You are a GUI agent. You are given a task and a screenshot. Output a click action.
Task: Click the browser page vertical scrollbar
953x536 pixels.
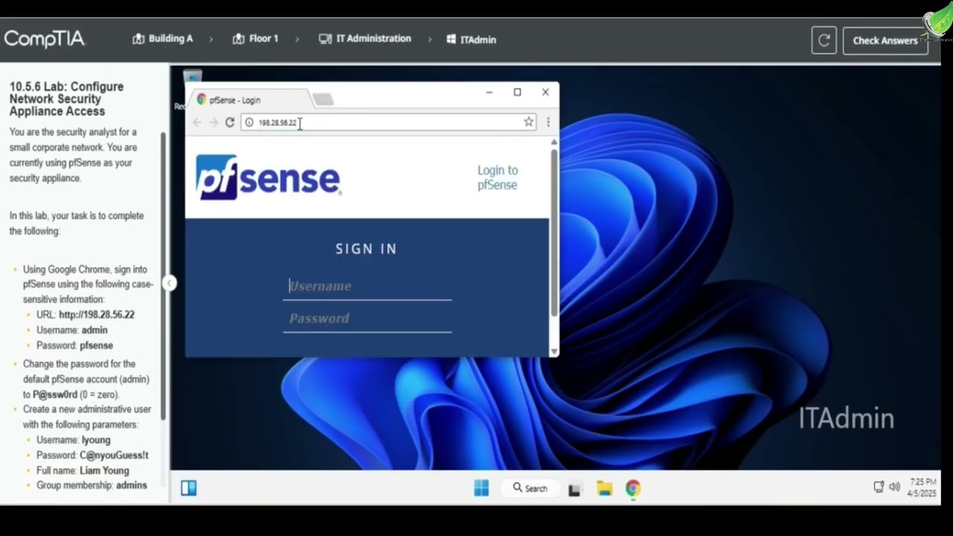554,231
